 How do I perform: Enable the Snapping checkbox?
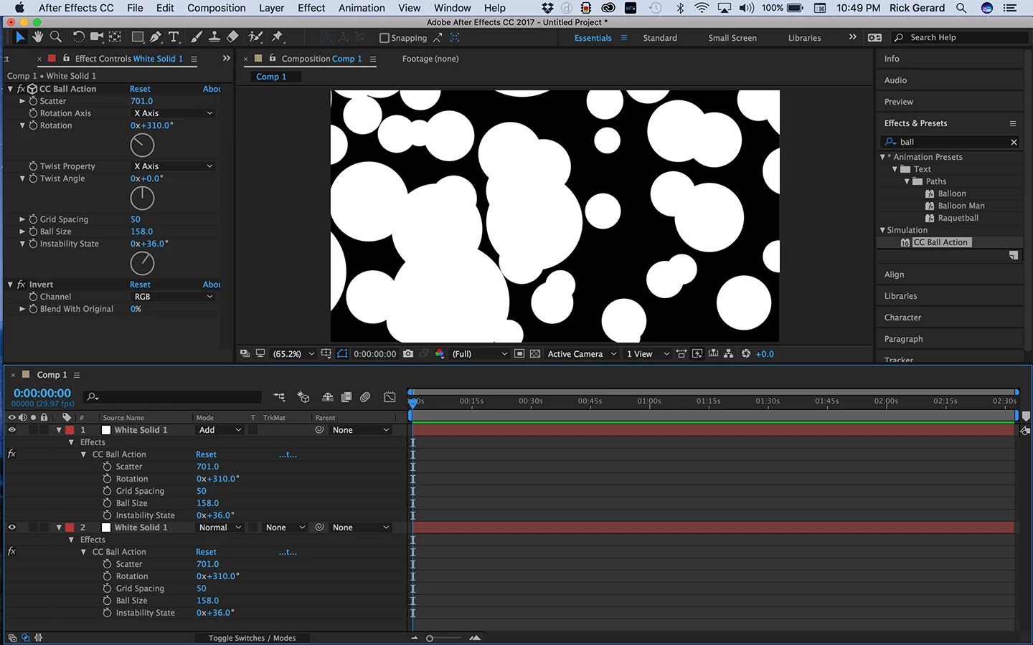(x=385, y=38)
